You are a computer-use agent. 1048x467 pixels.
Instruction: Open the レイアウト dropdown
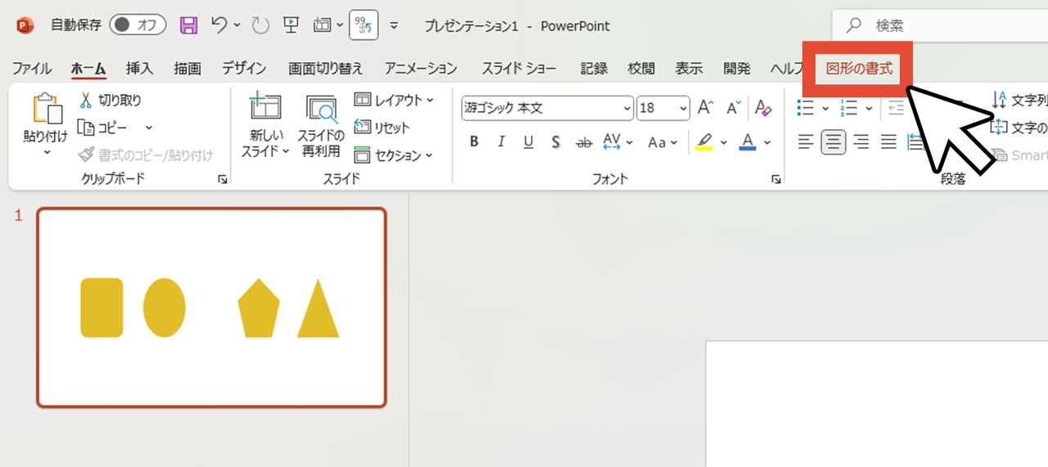[394, 100]
